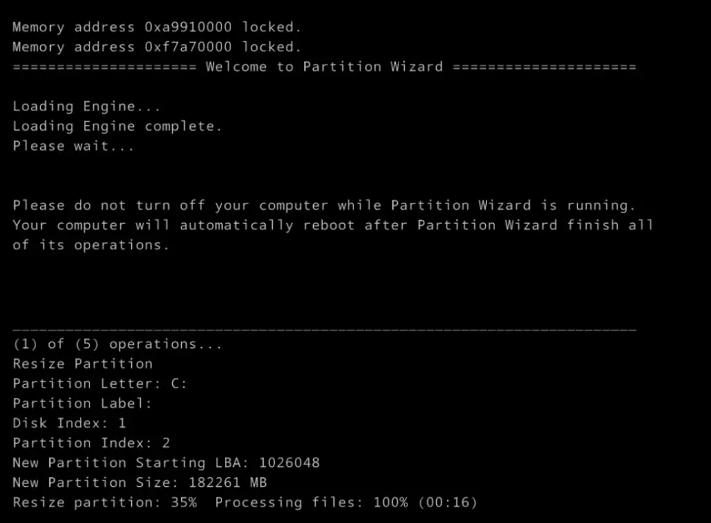
Task: Select the 'Resize Partition' operation title
Action: (x=83, y=363)
